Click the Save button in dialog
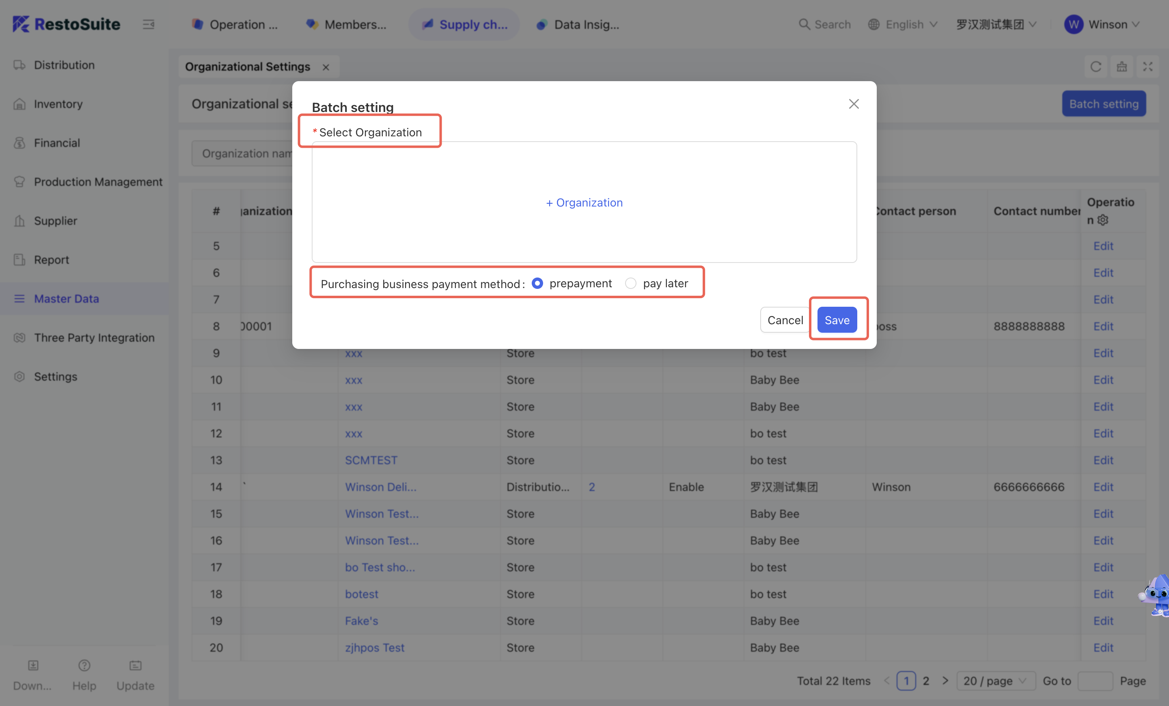This screenshot has width=1169, height=706. (x=837, y=320)
